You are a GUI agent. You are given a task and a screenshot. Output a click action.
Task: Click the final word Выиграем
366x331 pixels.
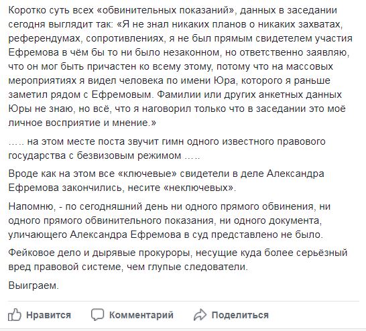click(x=34, y=285)
